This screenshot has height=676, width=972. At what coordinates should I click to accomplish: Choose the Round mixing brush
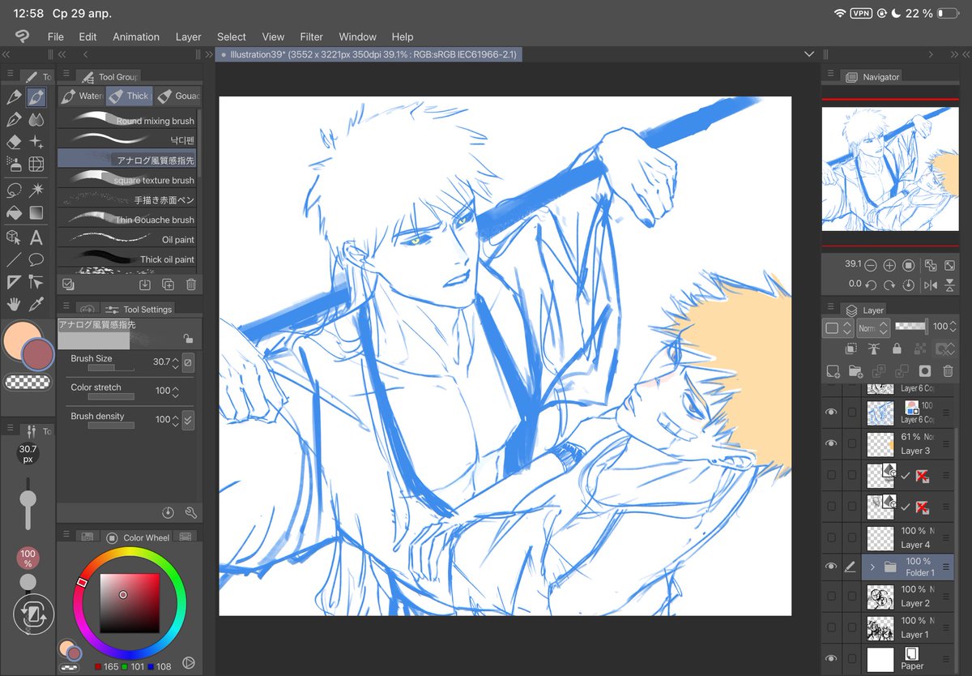[x=126, y=118]
